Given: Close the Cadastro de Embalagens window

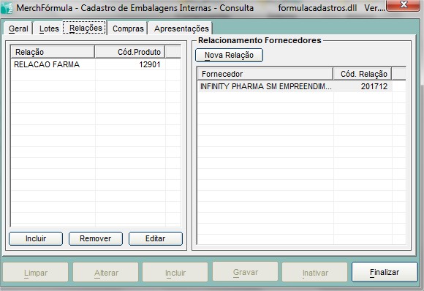Looking at the screenshot, I should pos(403,5).
